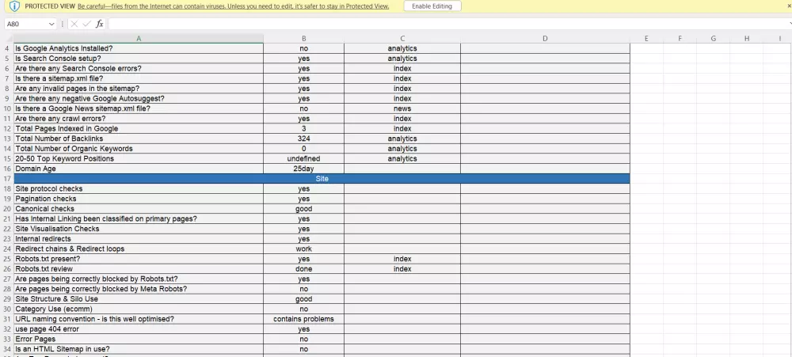Select column A header

coord(139,38)
